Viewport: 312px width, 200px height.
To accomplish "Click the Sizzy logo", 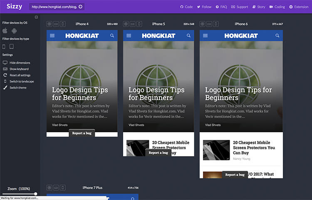I will coord(14,7).
